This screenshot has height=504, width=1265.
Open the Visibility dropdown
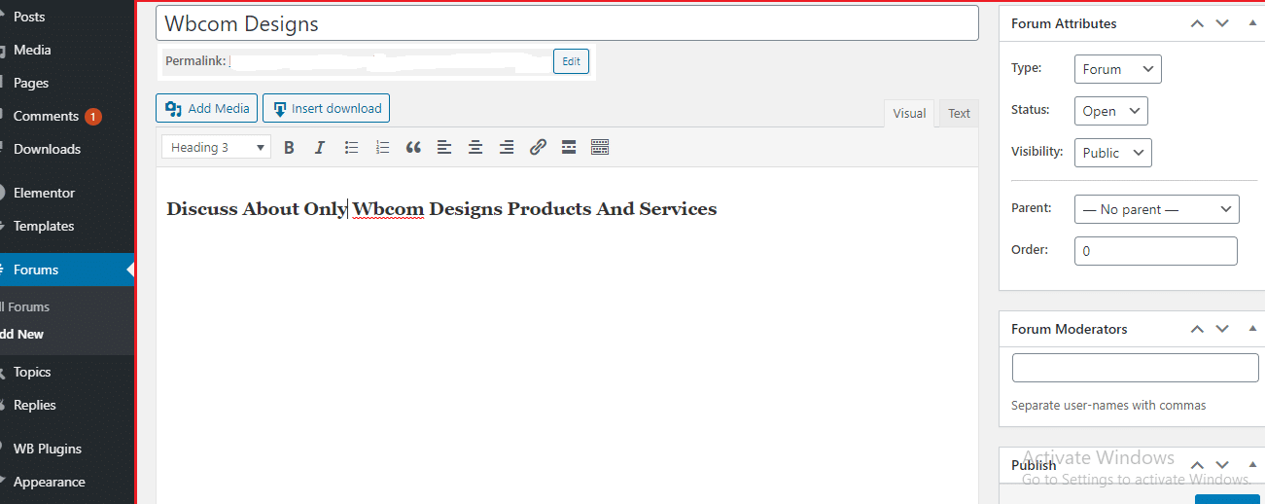click(1113, 153)
